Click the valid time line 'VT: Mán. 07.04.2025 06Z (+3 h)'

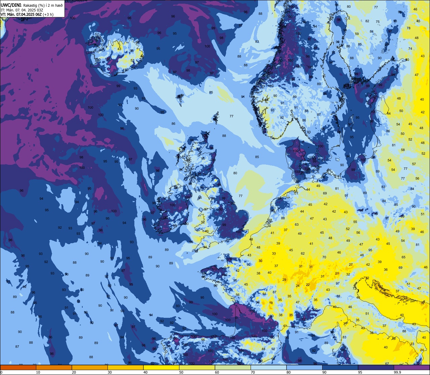[27, 14]
